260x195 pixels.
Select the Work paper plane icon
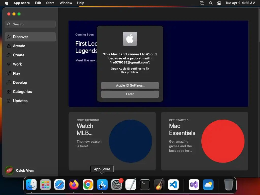point(9,64)
